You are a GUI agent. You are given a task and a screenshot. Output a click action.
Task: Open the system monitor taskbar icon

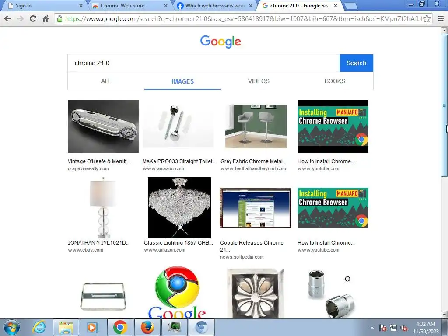(x=175, y=327)
